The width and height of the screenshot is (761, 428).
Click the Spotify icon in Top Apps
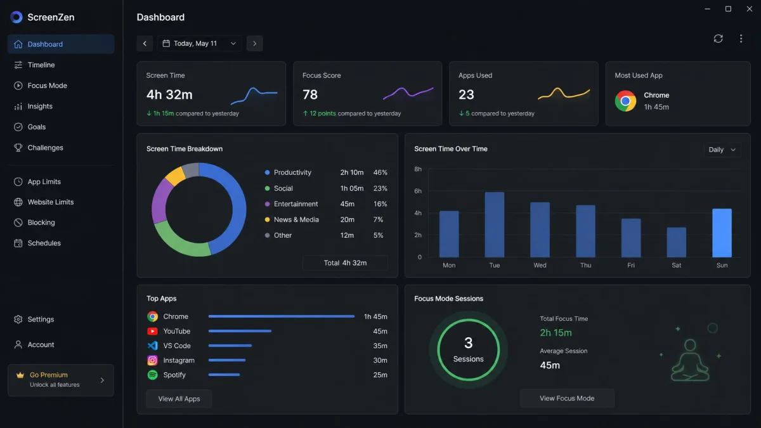pyautogui.click(x=152, y=375)
